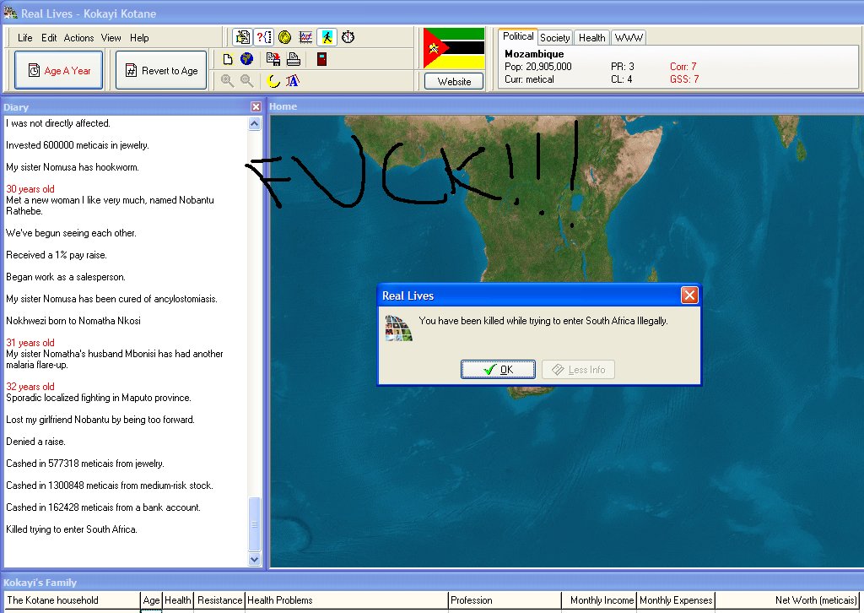Screen dimensions: 864x613
Task: Click the Mozambique flag image
Action: coord(453,48)
